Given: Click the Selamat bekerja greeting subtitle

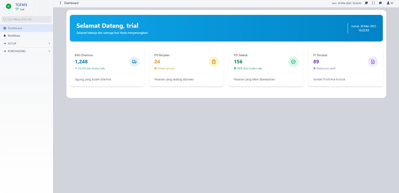Looking at the screenshot, I should pyautogui.click(x=112, y=33).
